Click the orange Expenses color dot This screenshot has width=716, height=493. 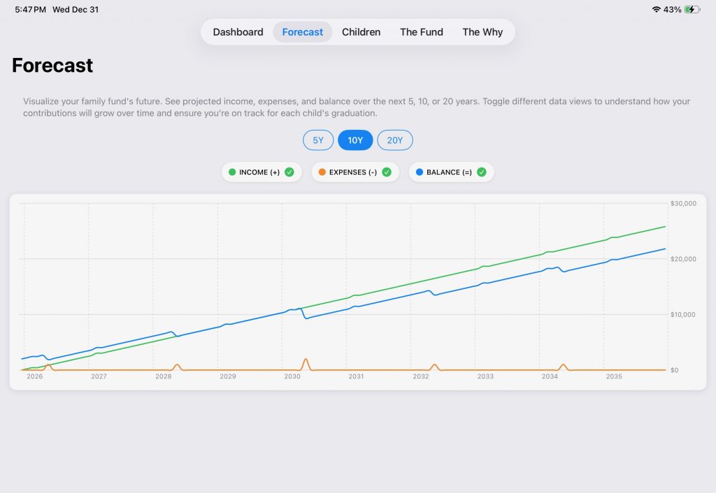322,172
